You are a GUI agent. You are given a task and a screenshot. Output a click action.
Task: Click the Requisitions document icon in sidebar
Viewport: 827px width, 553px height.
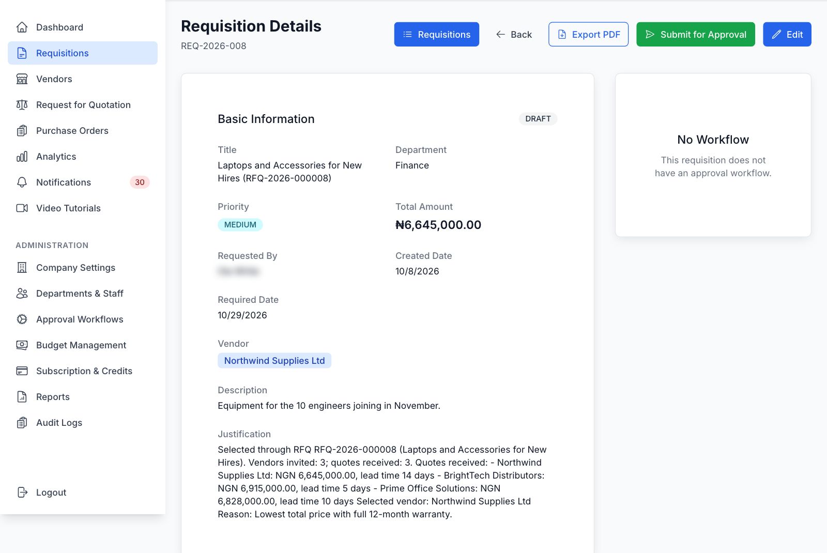point(22,53)
